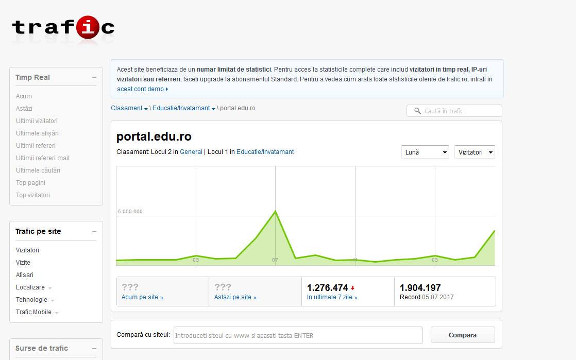Collapse the Trafic pe site panel
The height and width of the screenshot is (360, 576).
point(94,232)
